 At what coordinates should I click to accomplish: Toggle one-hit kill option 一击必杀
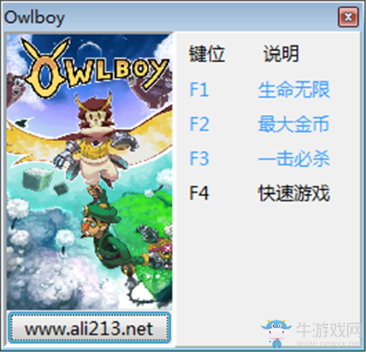(x=294, y=158)
